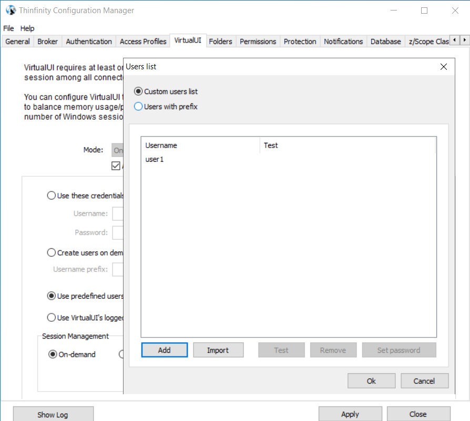Click the Add button
The width and height of the screenshot is (470, 421).
click(164, 350)
